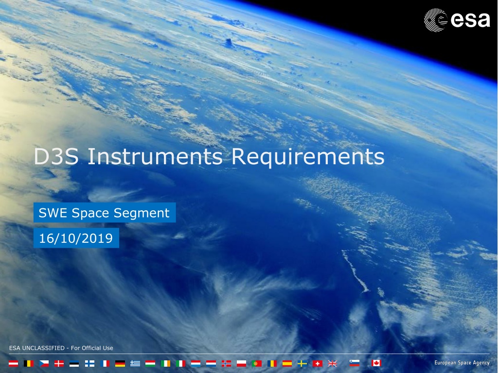498x373 pixels.
Task: Select the Austrian flag icon
Action: [x=13, y=363]
